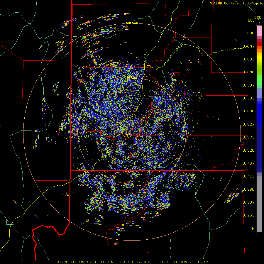The image size is (264, 264).
Task: Click the 0.893 scale value
Action: tap(248, 59)
